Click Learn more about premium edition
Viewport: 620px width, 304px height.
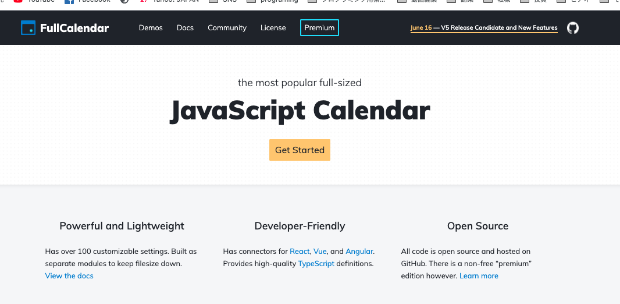(x=479, y=276)
